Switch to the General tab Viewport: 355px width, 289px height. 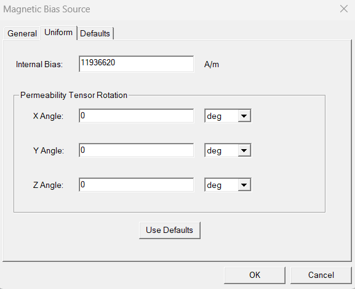click(x=22, y=33)
